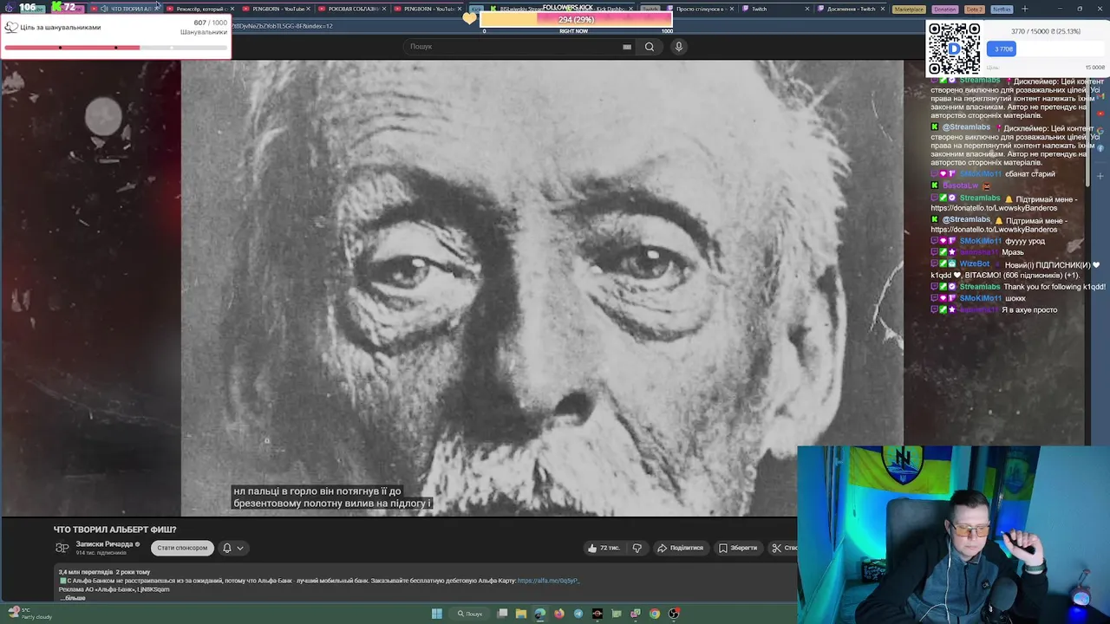
Task: Open a new browser tab plus icon
Action: (x=1024, y=9)
